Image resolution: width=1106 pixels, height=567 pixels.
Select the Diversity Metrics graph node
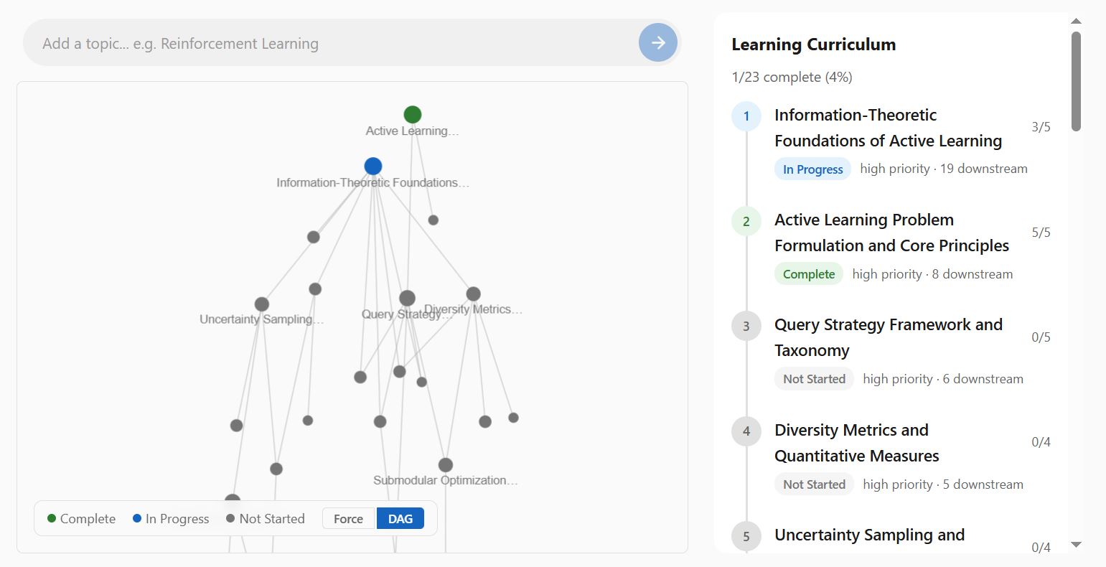tap(473, 294)
